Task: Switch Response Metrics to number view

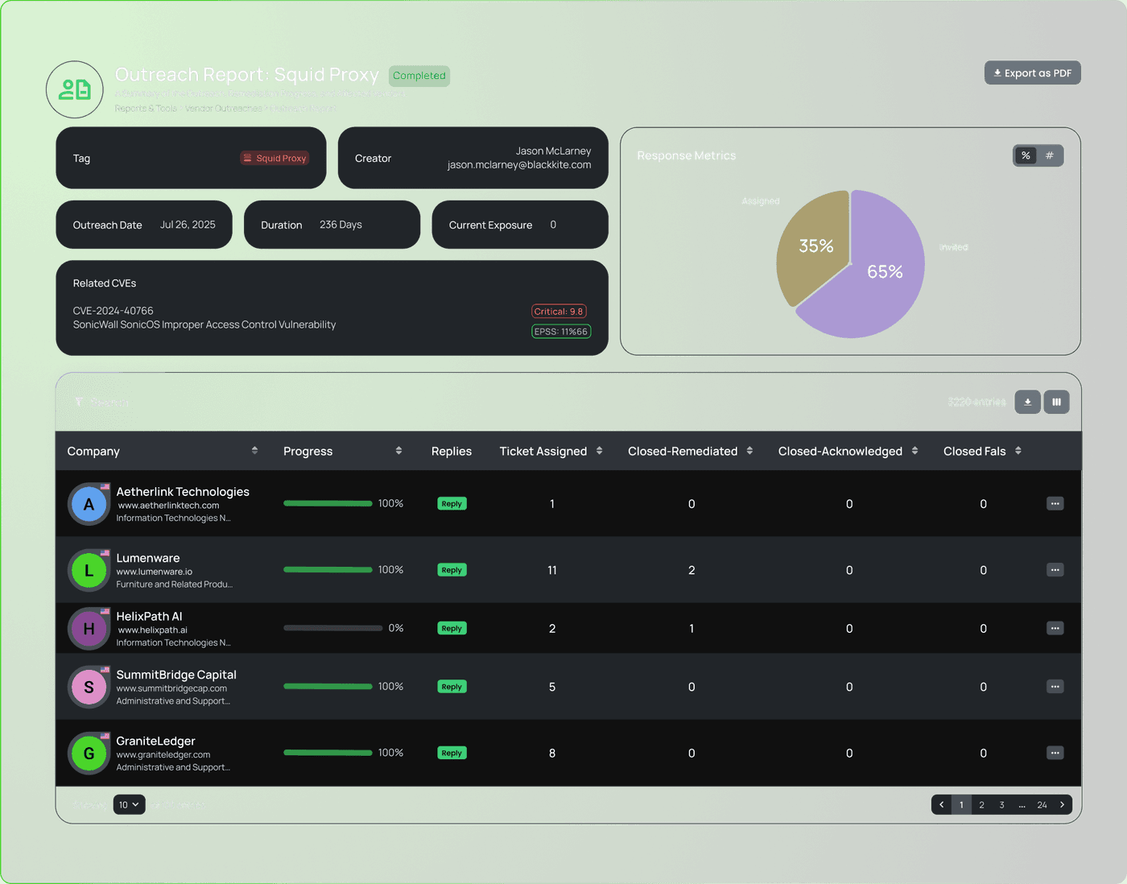Action: coord(1050,156)
